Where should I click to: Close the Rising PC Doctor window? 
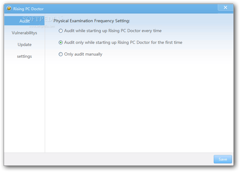[225, 7]
